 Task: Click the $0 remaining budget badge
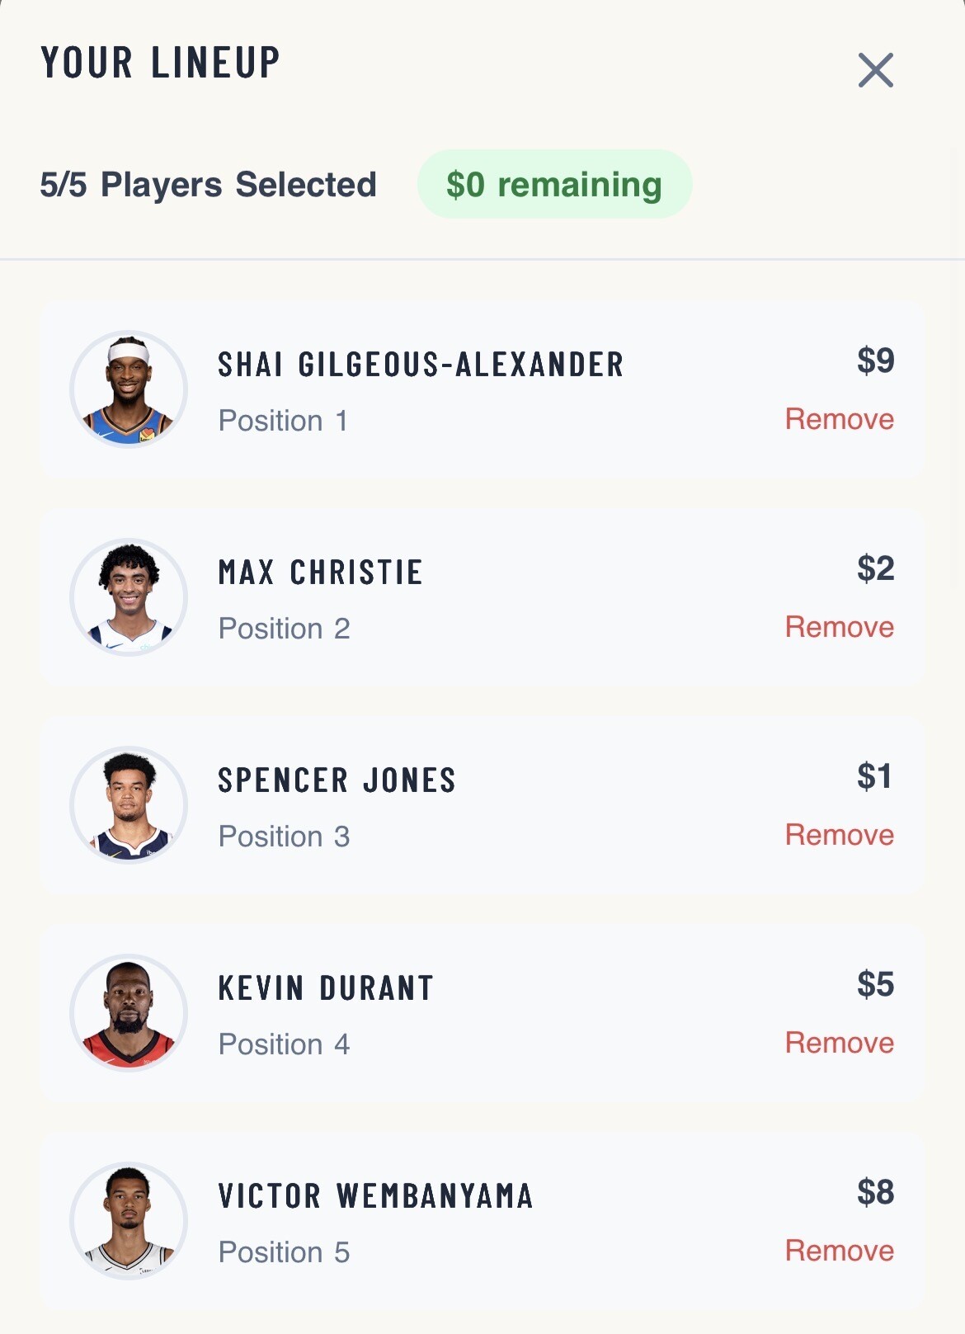pos(554,184)
